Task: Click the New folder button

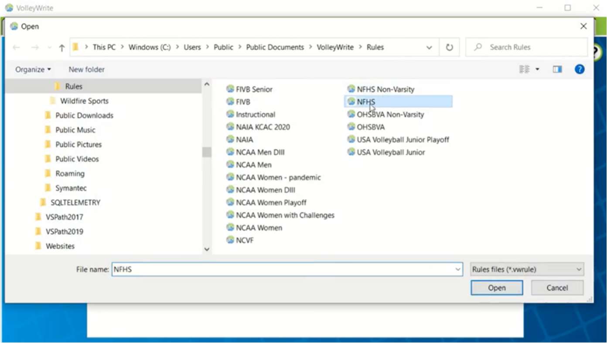Action: click(86, 69)
